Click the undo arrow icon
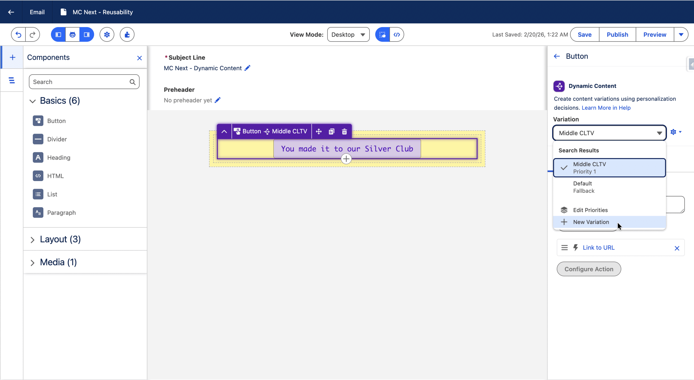This screenshot has height=380, width=694. (x=18, y=34)
